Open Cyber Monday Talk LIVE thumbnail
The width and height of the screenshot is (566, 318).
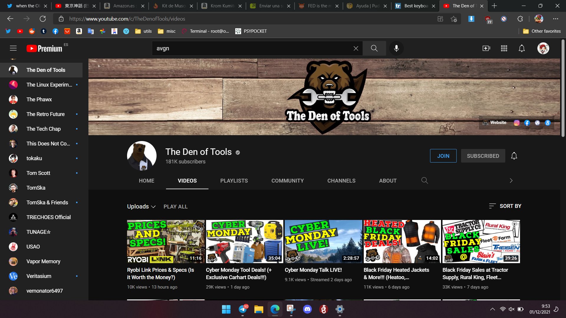tap(323, 241)
